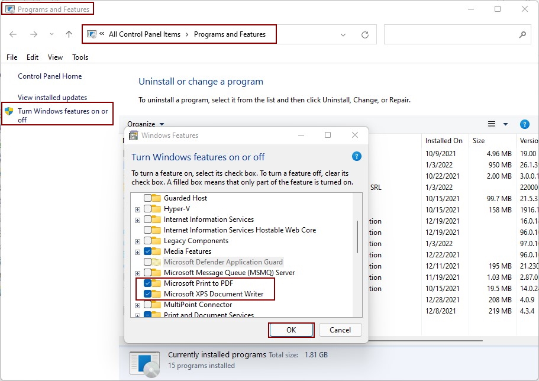Image resolution: width=539 pixels, height=381 pixels.
Task: Click the Control Panel address bar icon
Action: coord(92,34)
